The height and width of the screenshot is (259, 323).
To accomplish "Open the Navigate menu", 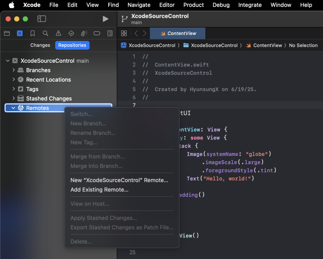I will pos(139,5).
